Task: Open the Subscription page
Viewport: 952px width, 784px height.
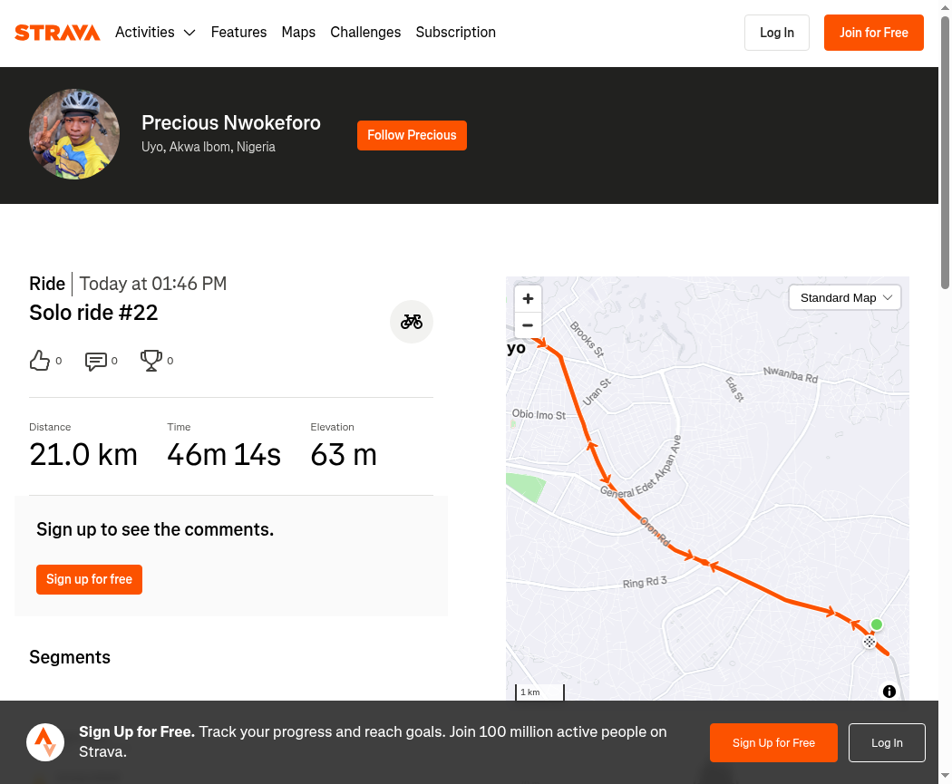Action: tap(455, 33)
